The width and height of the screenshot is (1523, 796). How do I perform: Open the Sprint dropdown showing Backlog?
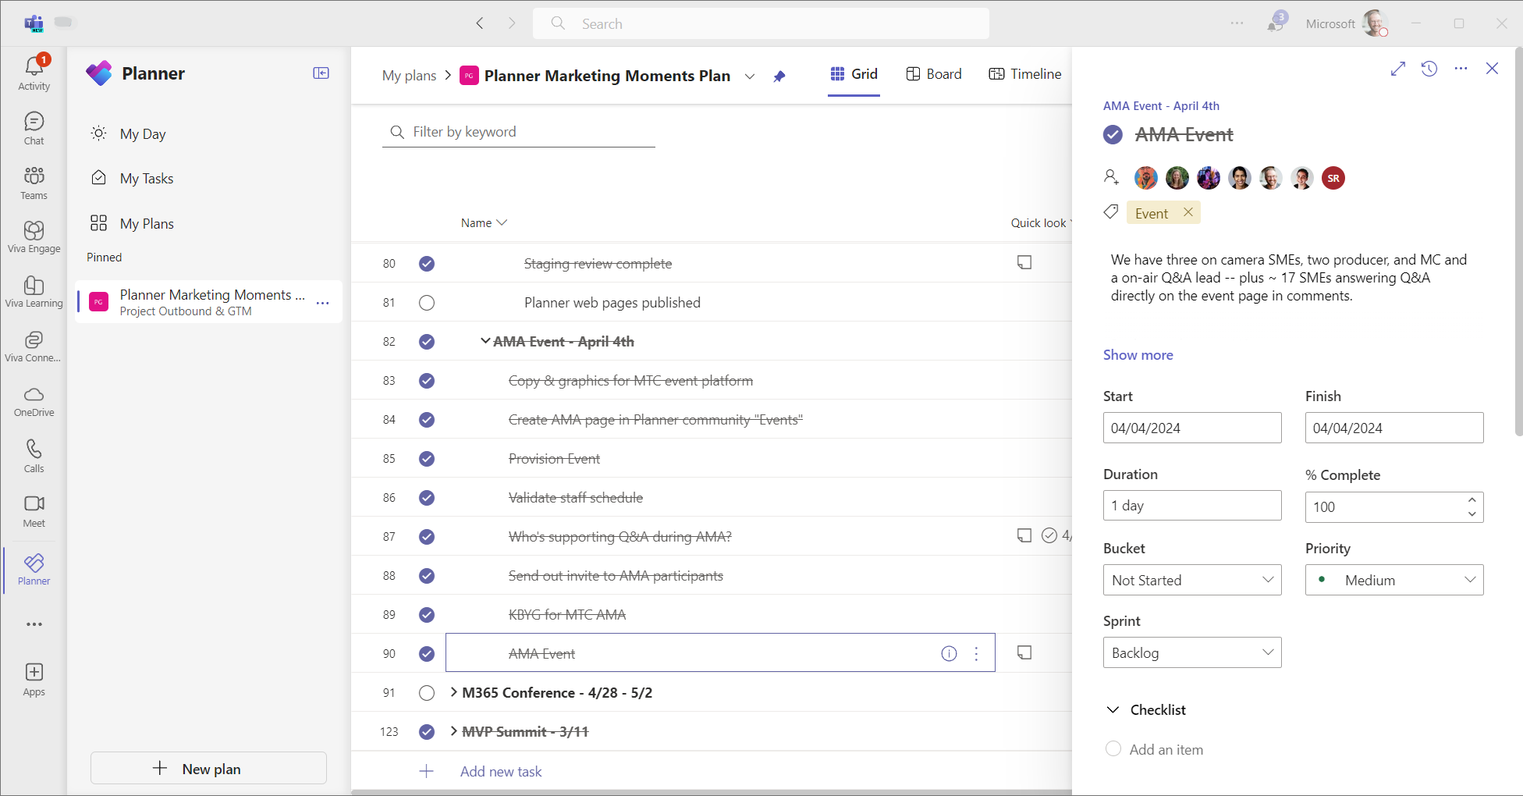click(1192, 652)
